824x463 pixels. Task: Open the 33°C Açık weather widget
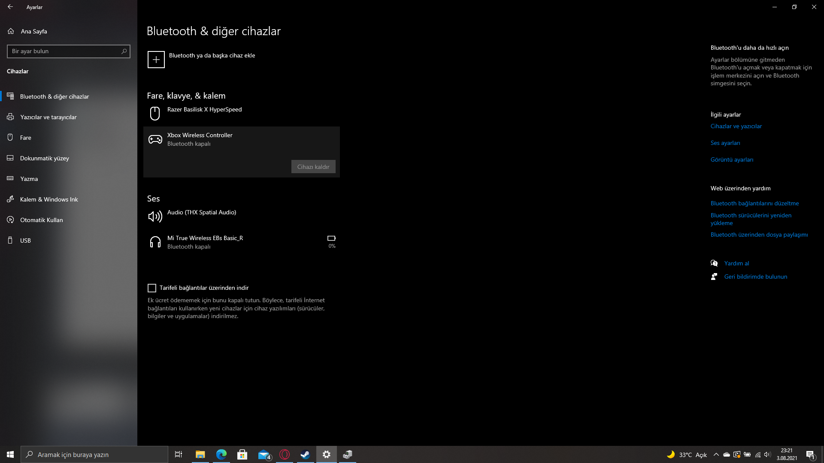pos(687,454)
